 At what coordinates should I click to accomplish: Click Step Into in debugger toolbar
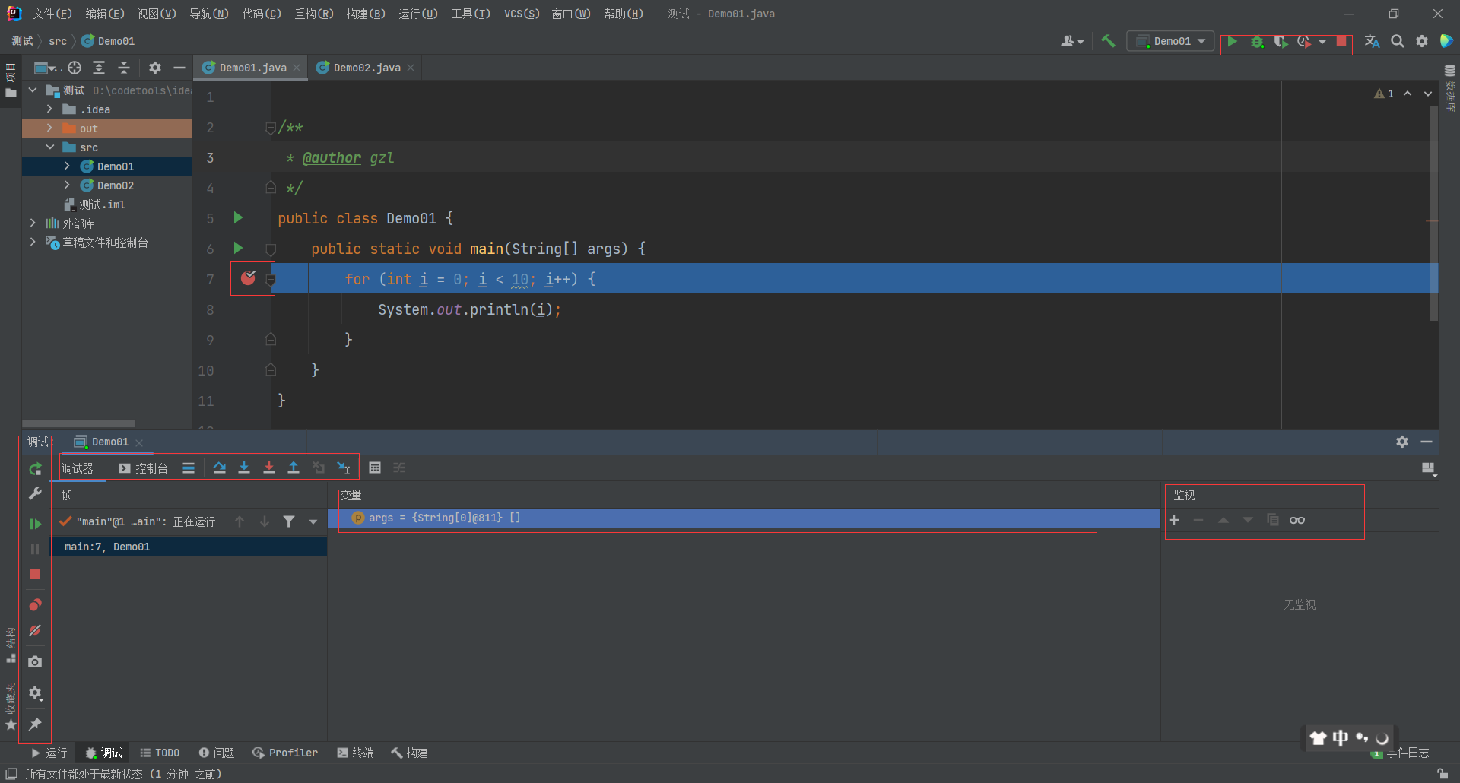pyautogui.click(x=244, y=468)
